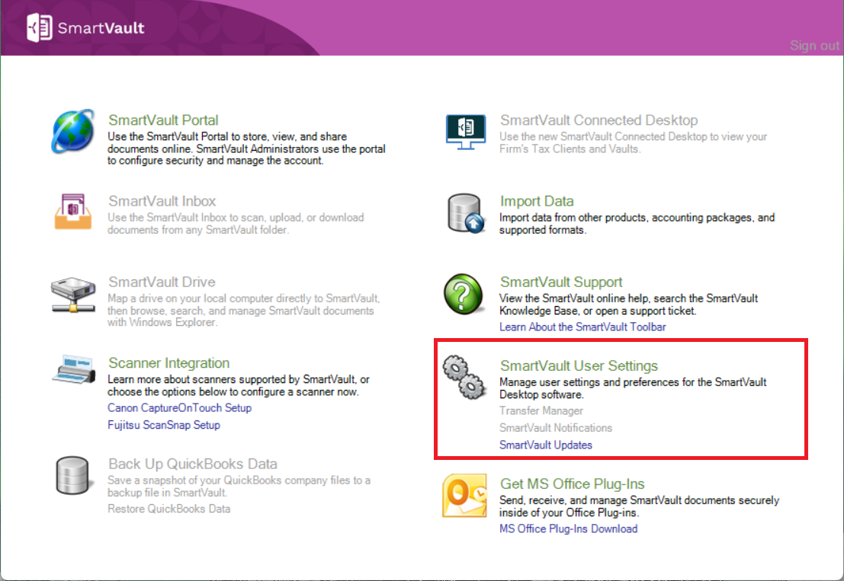This screenshot has width=844, height=581.
Task: Click the Scanner Integration scanner icon
Action: tap(74, 369)
